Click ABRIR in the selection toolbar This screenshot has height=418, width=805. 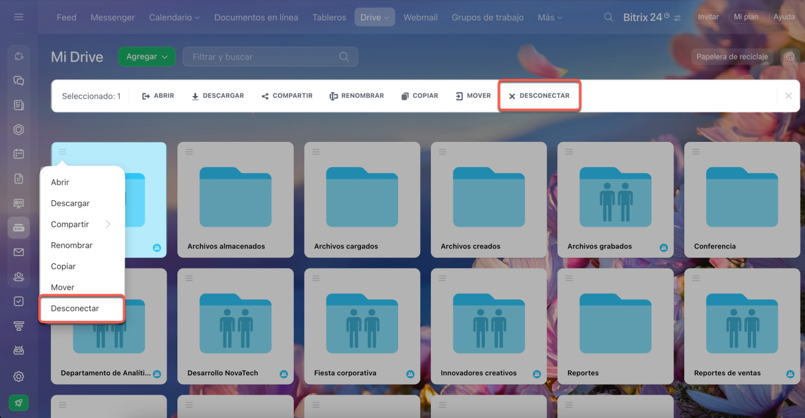coord(158,96)
